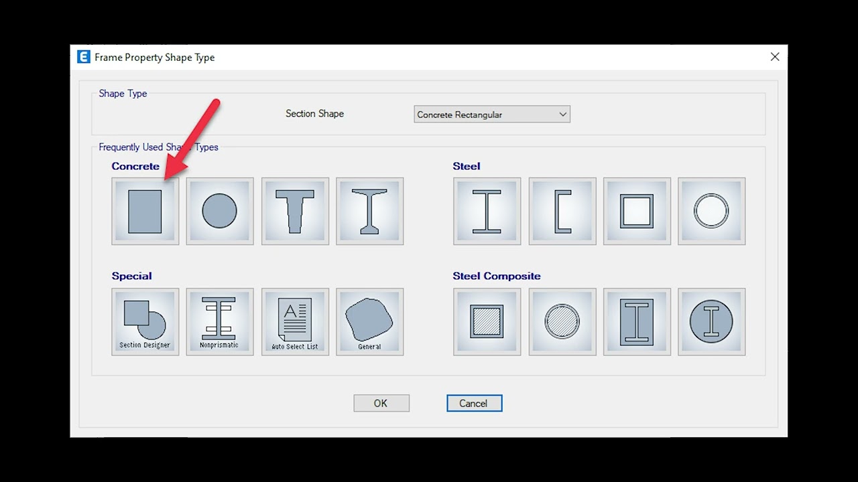
Task: Open the Section Shape dropdown
Action: [492, 114]
